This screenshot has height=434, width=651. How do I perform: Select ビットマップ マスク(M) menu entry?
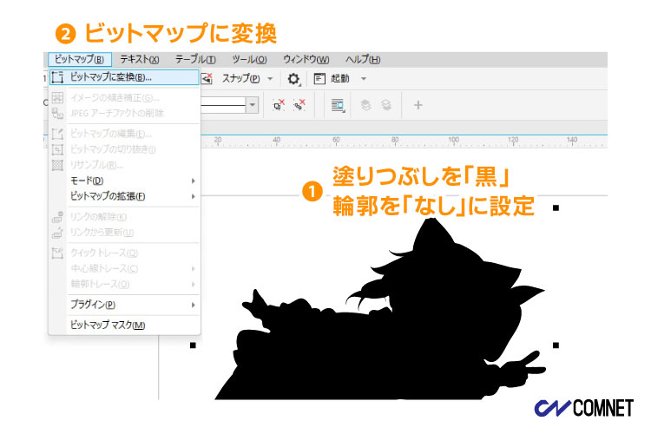click(124, 325)
